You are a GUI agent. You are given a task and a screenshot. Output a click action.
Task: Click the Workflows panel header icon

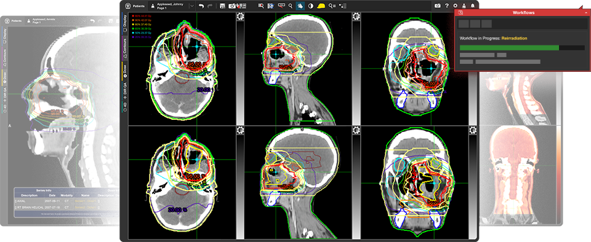(x=460, y=13)
